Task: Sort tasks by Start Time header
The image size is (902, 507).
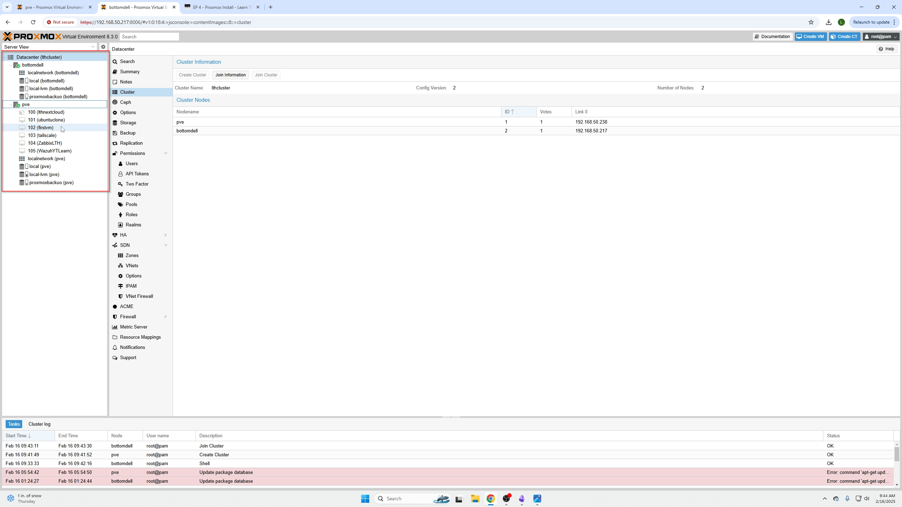Action: pos(28,436)
